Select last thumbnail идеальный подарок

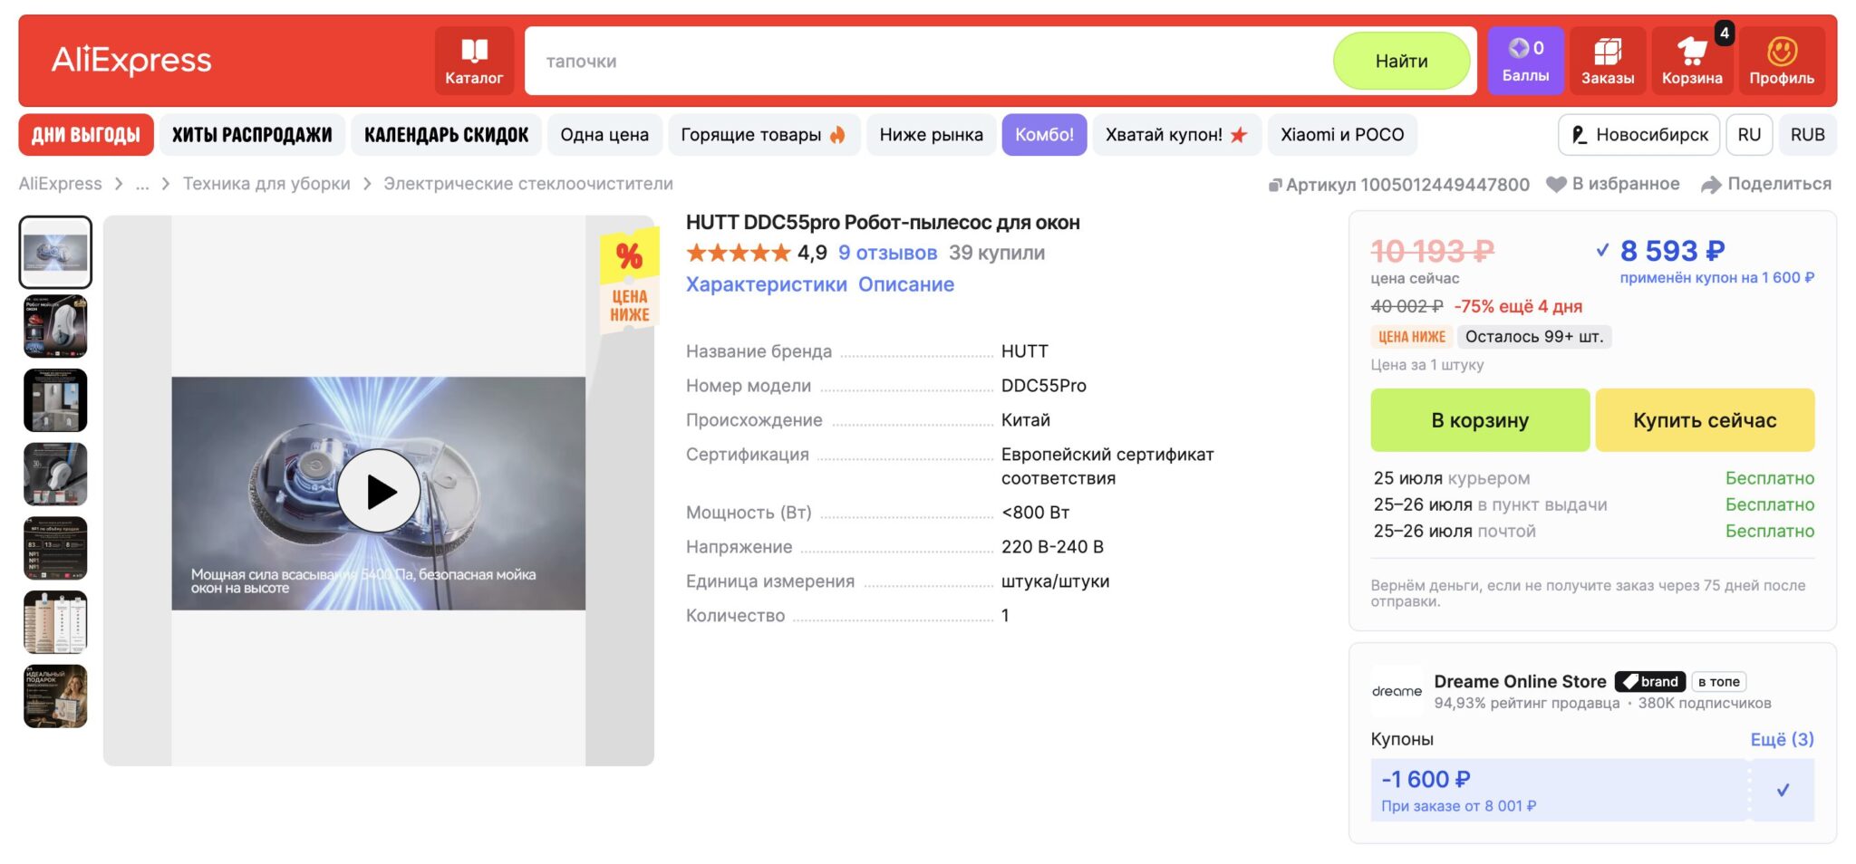(x=55, y=696)
